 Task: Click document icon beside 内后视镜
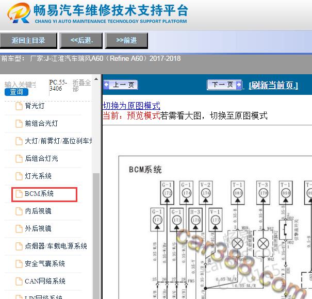(x=19, y=211)
